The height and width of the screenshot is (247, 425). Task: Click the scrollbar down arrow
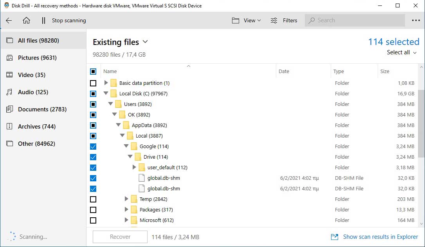coord(421,224)
